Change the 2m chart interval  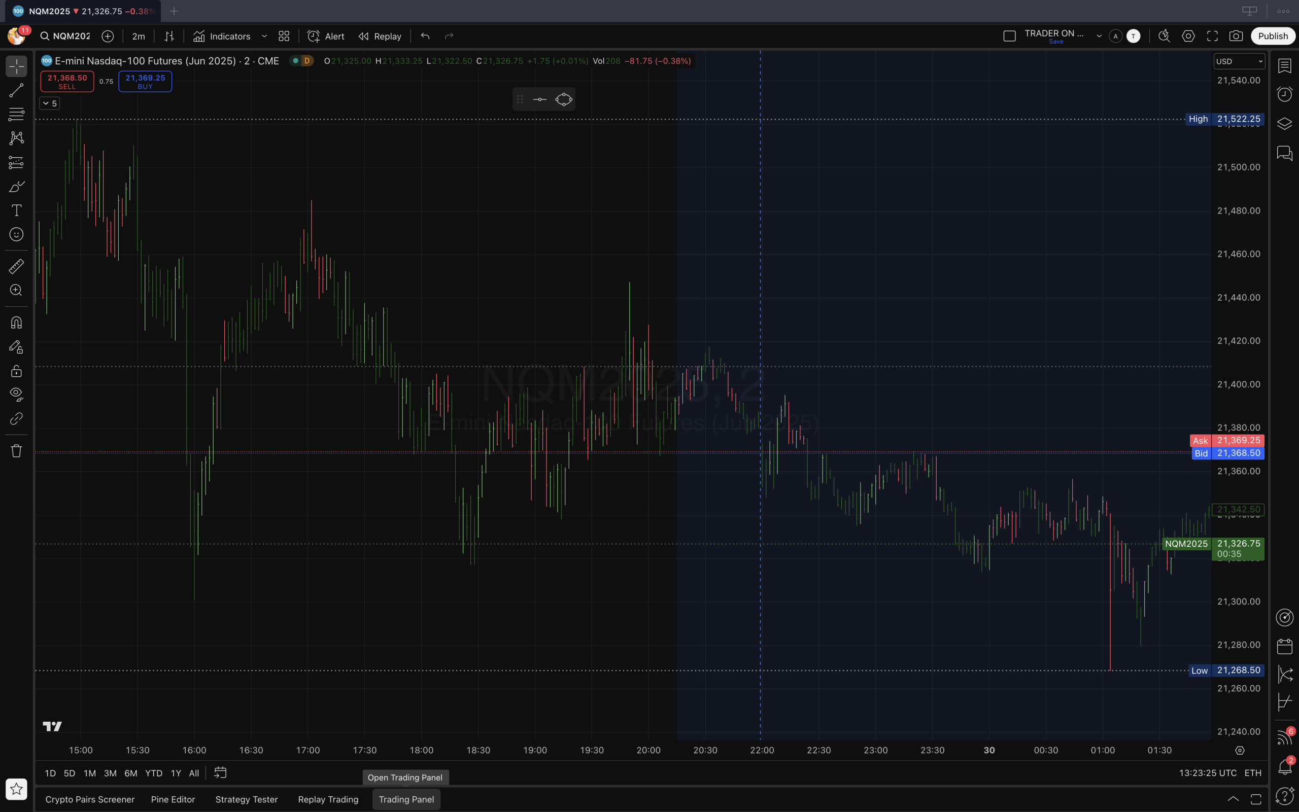(x=139, y=36)
